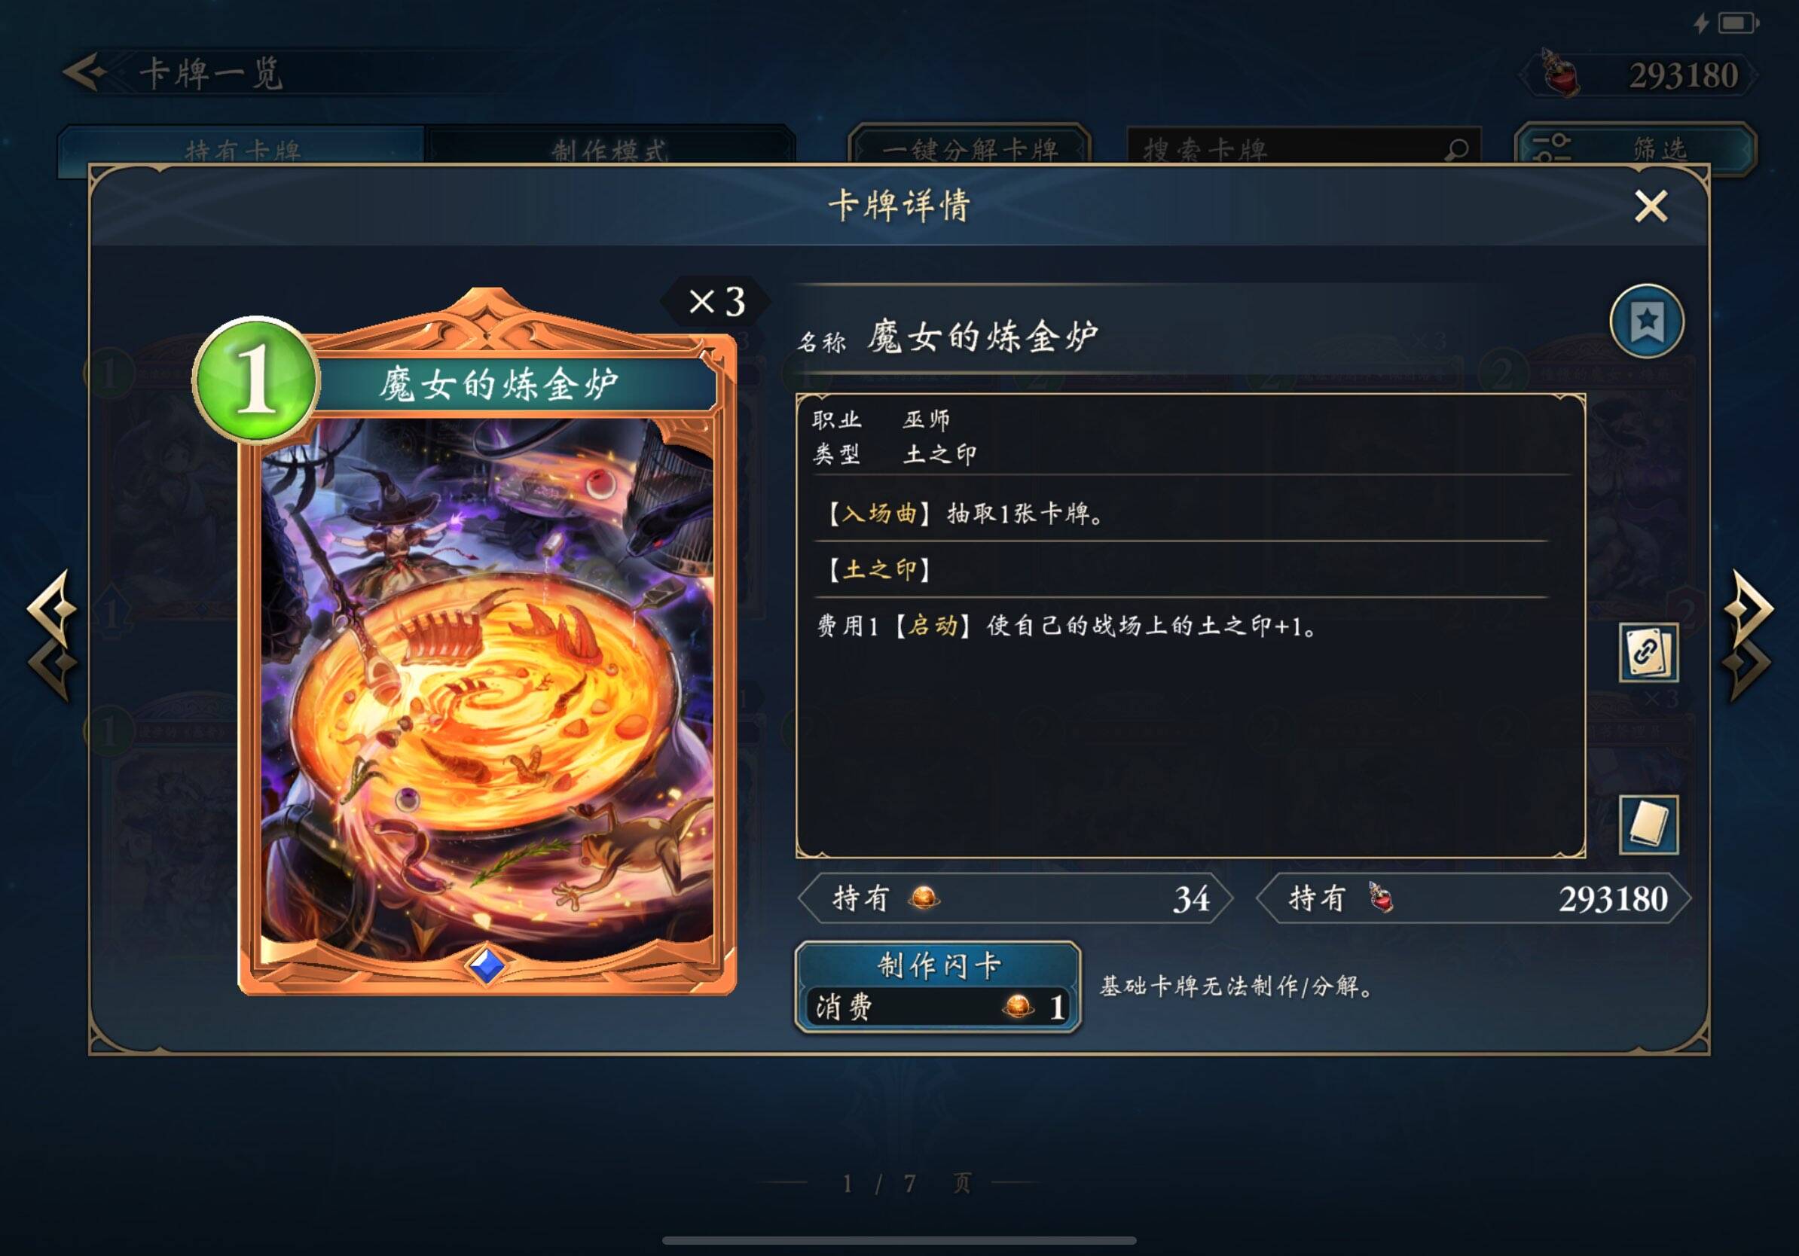The height and width of the screenshot is (1256, 1799).
Task: Click the 持有 orb count showing 34
Action: point(1015,899)
